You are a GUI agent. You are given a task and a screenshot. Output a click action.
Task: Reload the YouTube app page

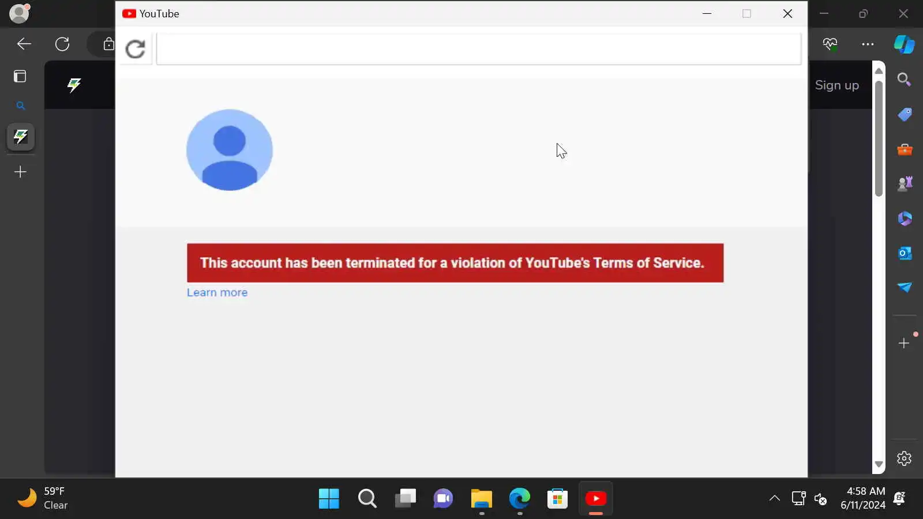coord(136,49)
